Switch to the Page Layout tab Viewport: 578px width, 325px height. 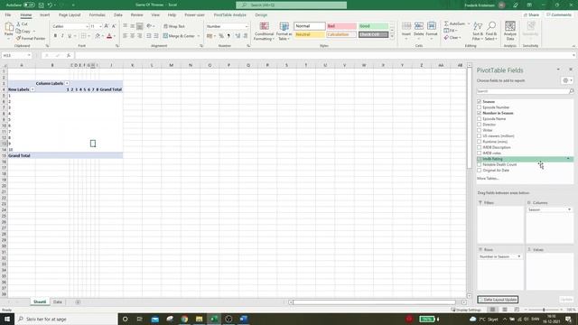coord(70,15)
